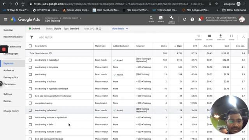Viewport: 249px width, 140px height.
Task: Click the Incognito profile indicator
Action: 232,4
